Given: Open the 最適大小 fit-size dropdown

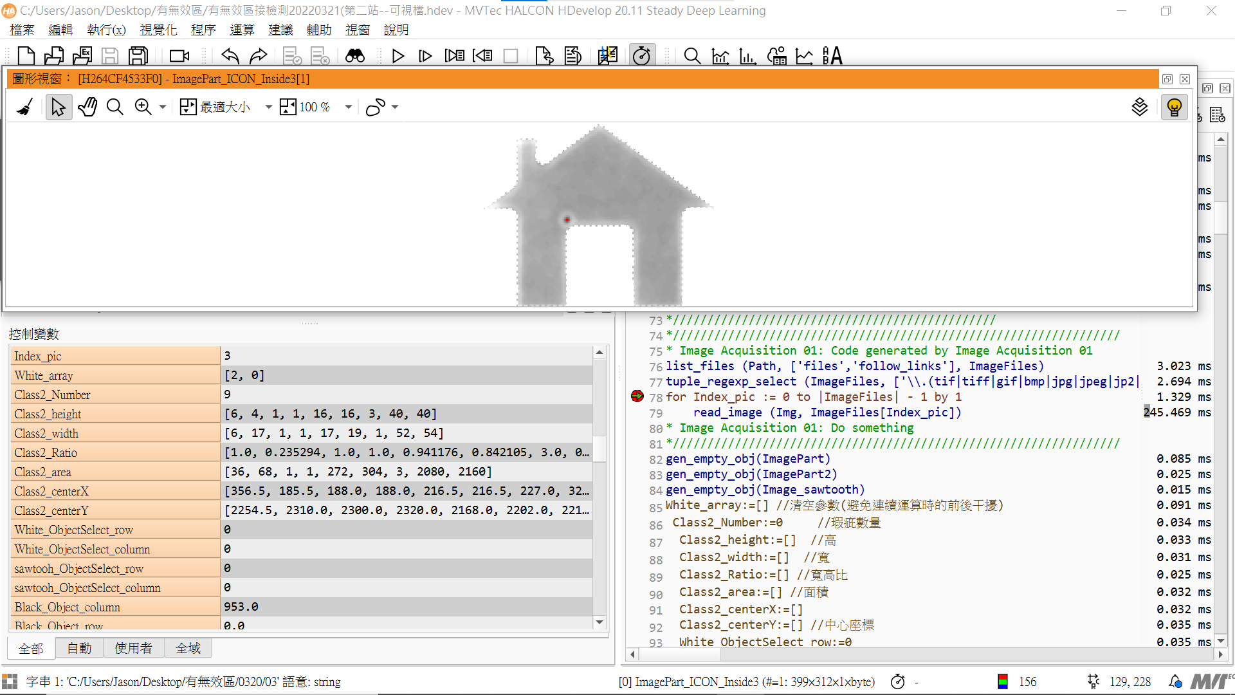Looking at the screenshot, I should coord(268,107).
